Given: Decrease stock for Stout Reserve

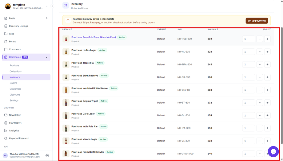Looking at the screenshot, I should tap(260, 77).
